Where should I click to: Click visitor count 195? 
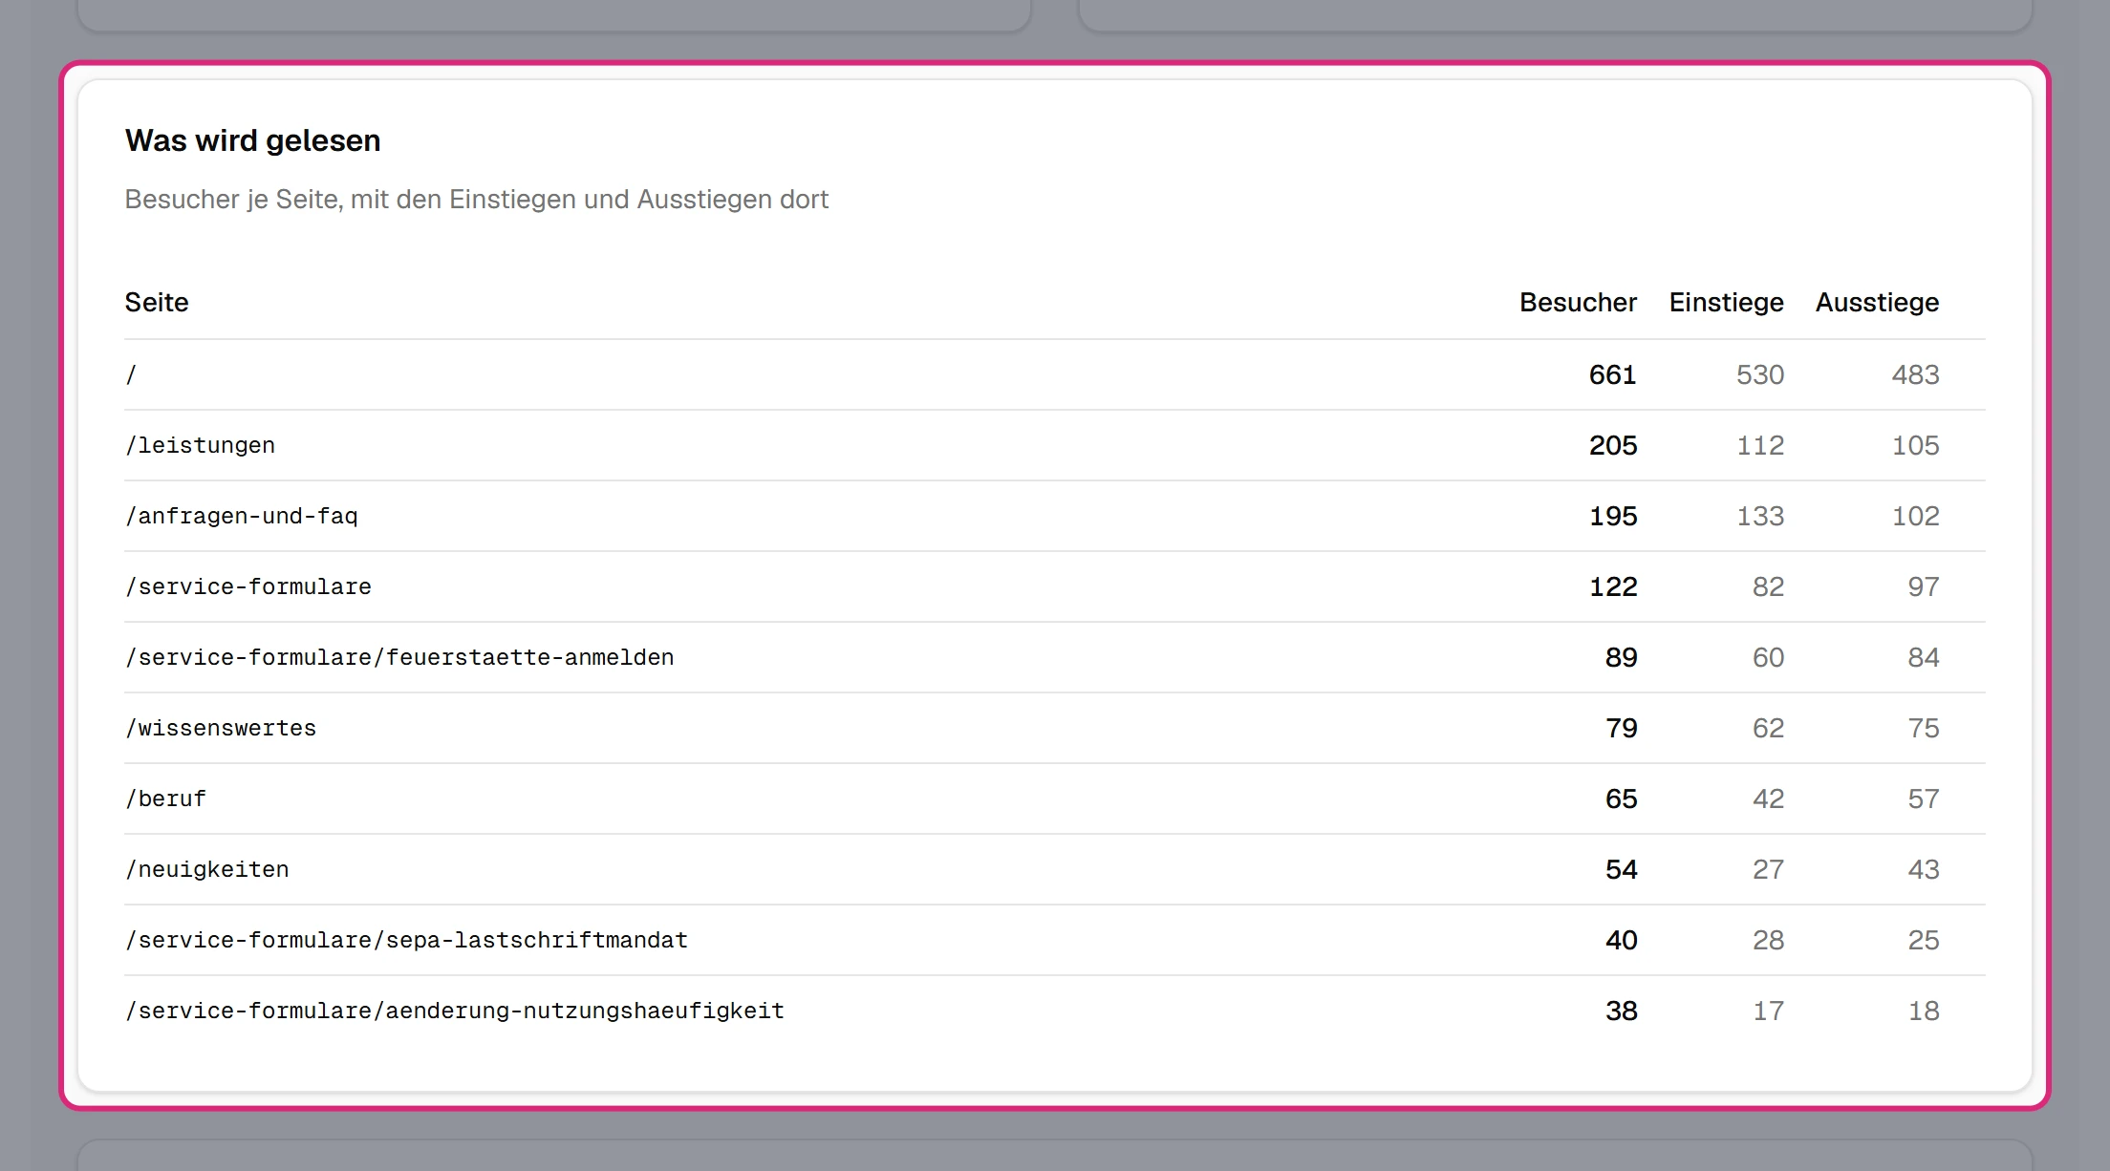pos(1612,516)
